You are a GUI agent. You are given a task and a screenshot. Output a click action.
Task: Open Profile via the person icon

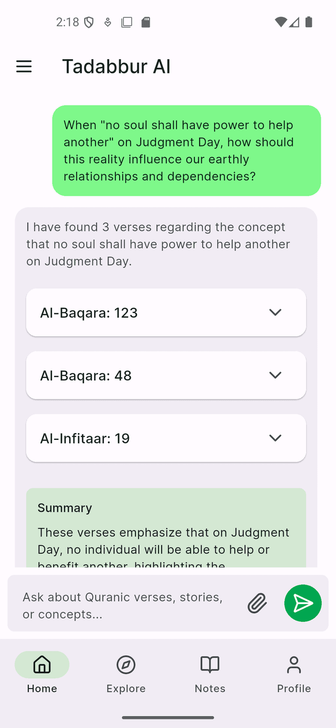pyautogui.click(x=293, y=664)
